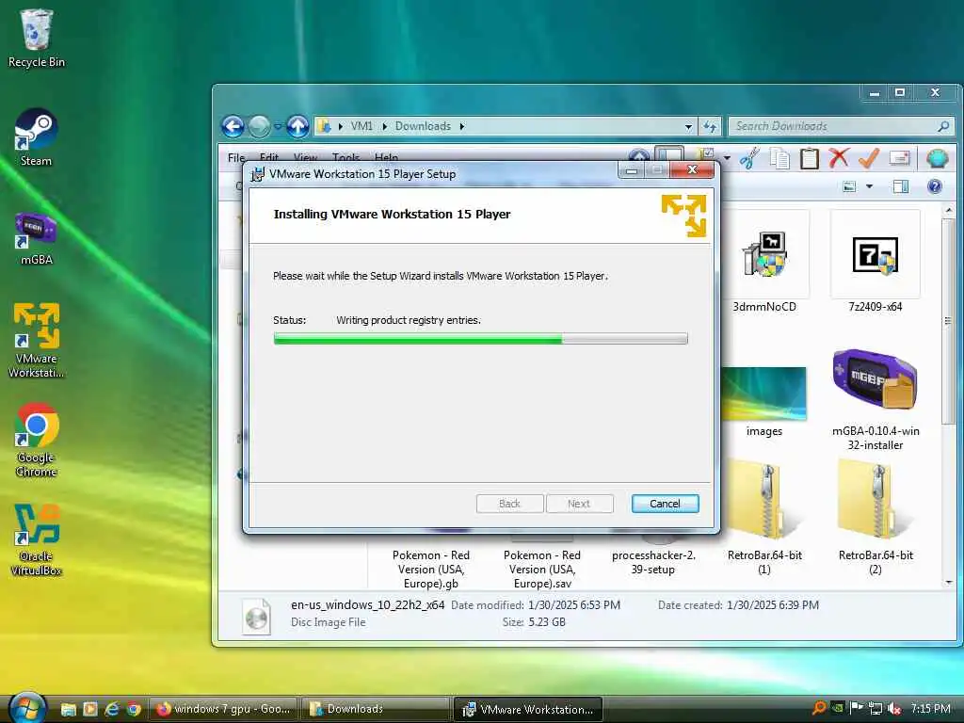964x723 pixels.
Task: Open the Recycle Bin desktop icon
Action: coord(37,37)
